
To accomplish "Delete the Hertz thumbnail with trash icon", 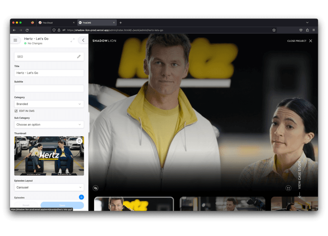I will point(80,141).
